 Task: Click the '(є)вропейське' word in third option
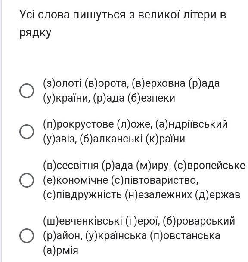209,166
